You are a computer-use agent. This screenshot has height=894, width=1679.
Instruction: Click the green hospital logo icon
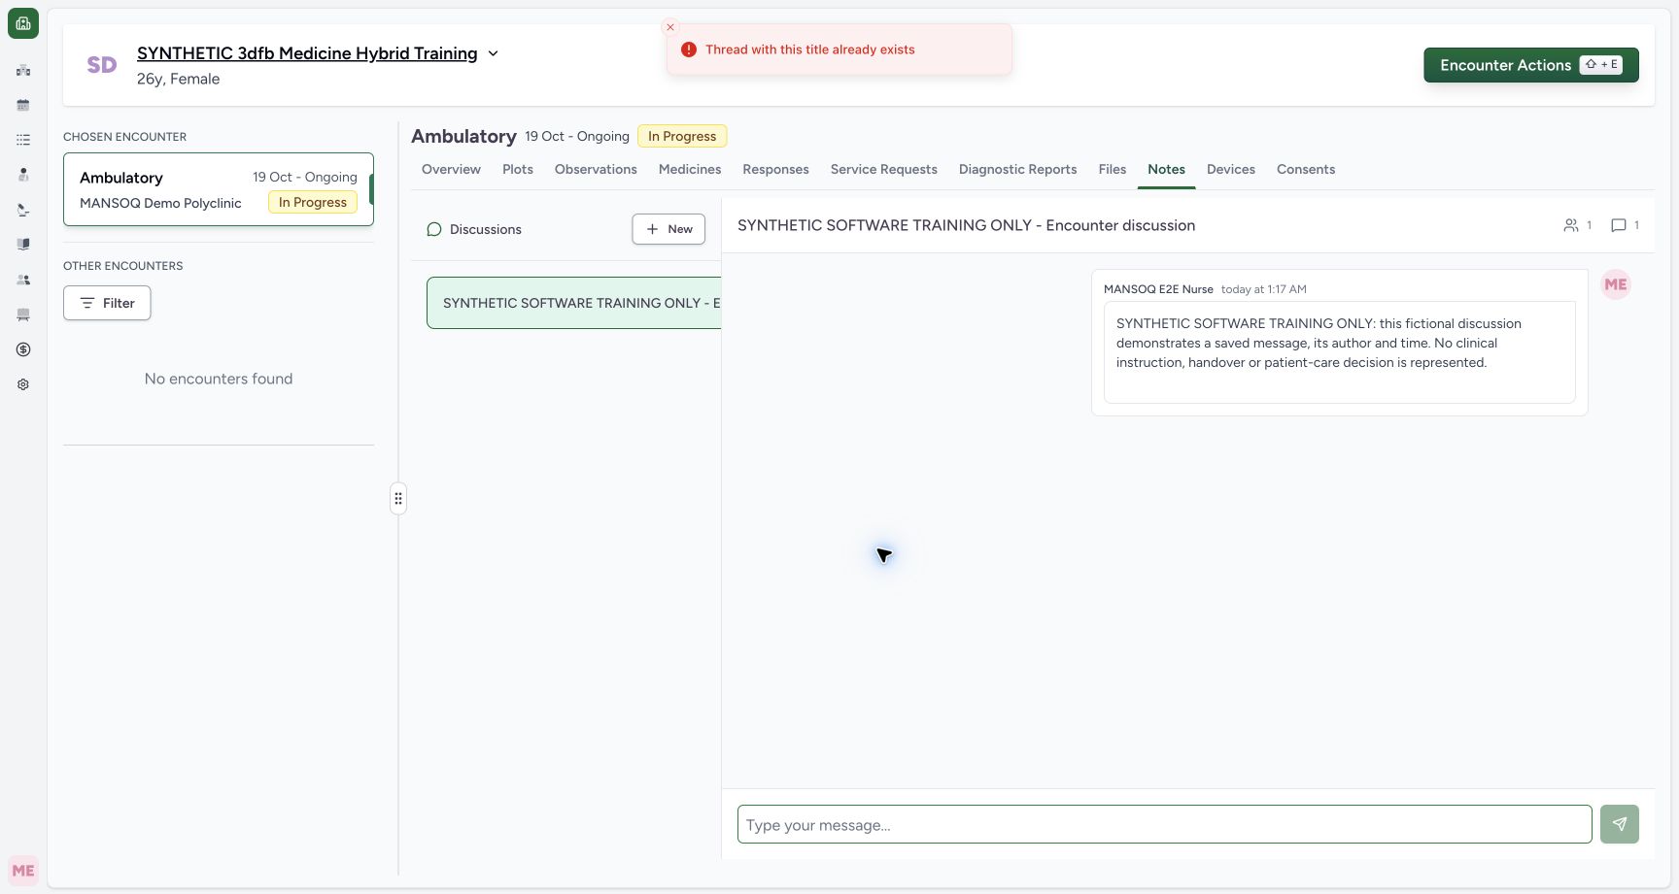tap(23, 23)
